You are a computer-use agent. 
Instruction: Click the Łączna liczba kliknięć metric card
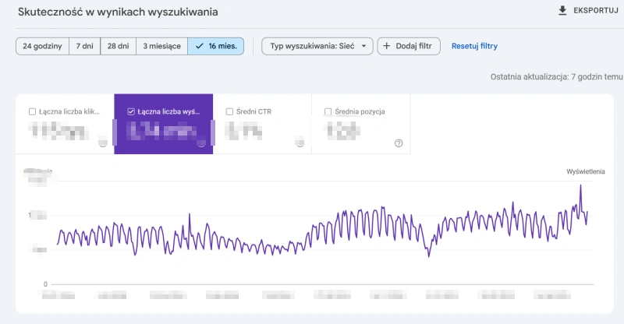pyautogui.click(x=65, y=124)
